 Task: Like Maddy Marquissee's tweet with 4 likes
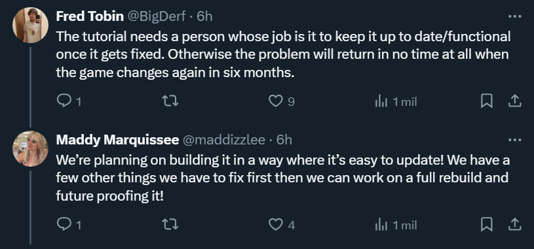click(x=275, y=225)
